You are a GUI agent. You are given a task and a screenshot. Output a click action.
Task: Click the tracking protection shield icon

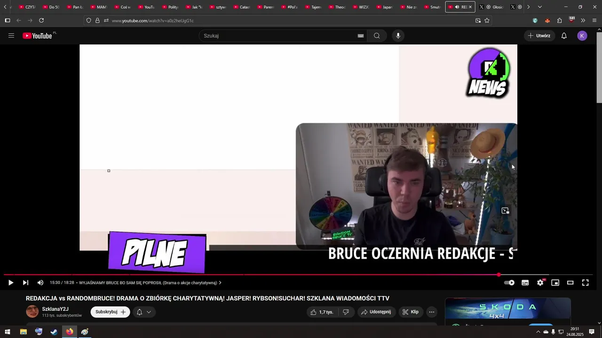(x=88, y=21)
